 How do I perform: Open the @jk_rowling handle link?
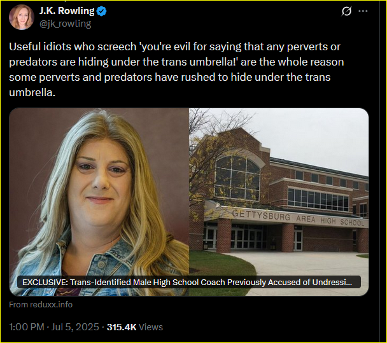65,24
